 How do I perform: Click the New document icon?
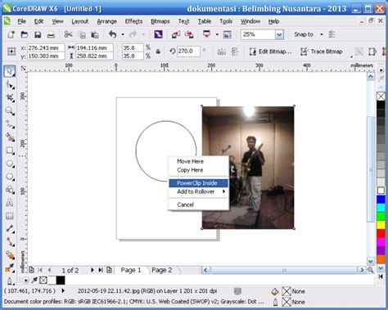pos(11,34)
